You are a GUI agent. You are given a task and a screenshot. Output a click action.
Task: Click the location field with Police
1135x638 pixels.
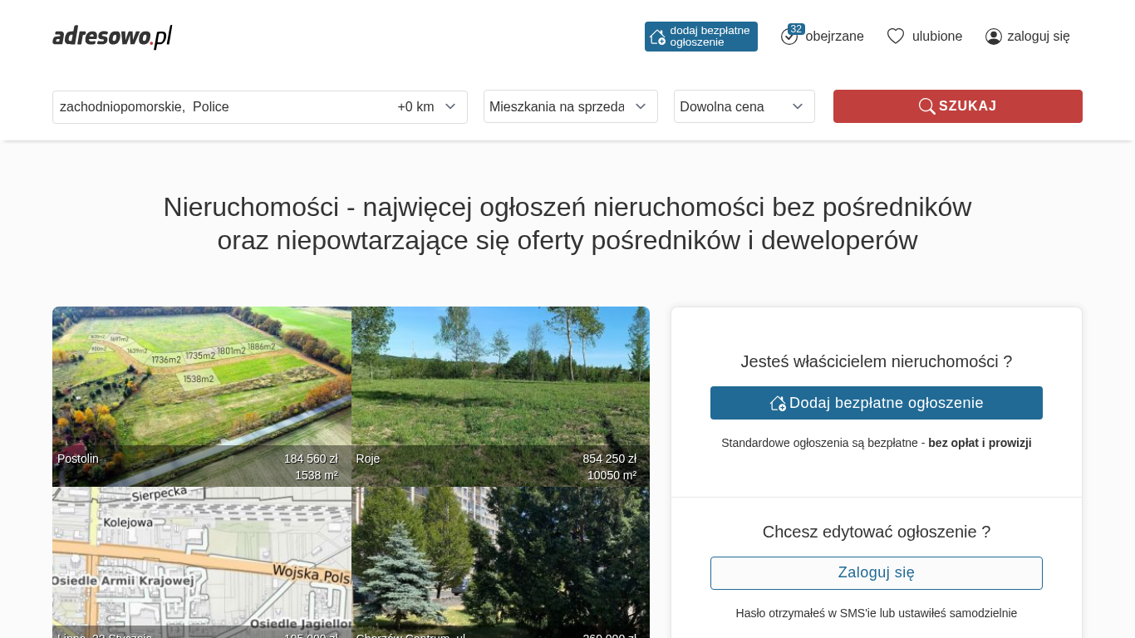(x=216, y=107)
